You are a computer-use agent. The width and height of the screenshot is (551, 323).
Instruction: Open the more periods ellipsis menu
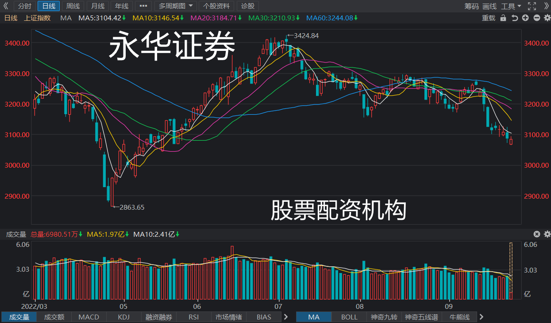click(143, 6)
